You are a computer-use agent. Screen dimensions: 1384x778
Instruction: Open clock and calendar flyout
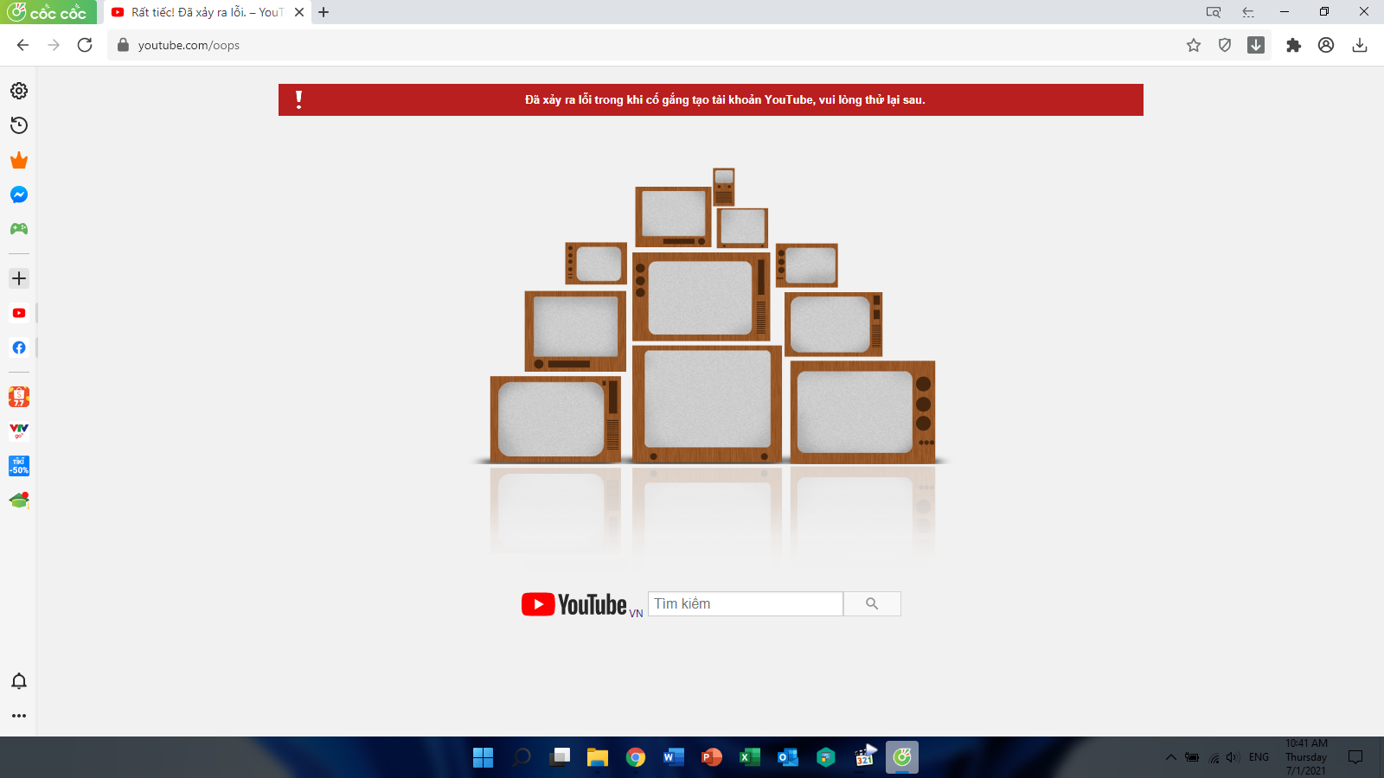[1306, 757]
